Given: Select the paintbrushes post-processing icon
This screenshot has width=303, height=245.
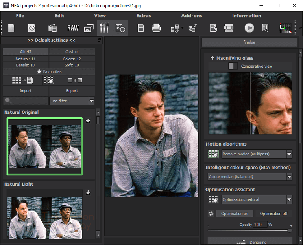Looking at the screenshot, I should pyautogui.click(x=104, y=28).
